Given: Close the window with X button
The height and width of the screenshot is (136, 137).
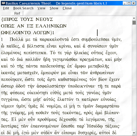Looking at the screenshot, I should click(133, 3).
